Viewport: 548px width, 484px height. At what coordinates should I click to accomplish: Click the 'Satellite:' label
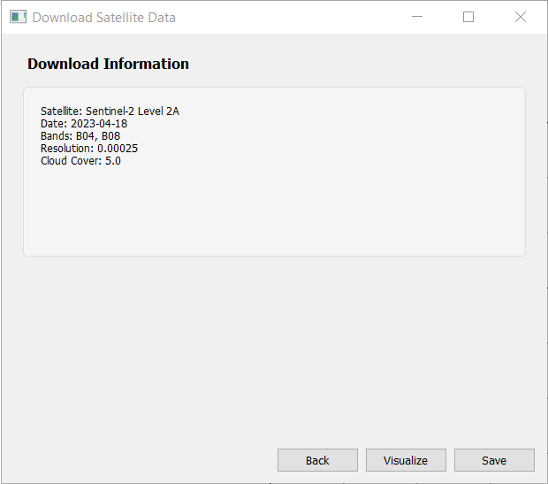[61, 111]
